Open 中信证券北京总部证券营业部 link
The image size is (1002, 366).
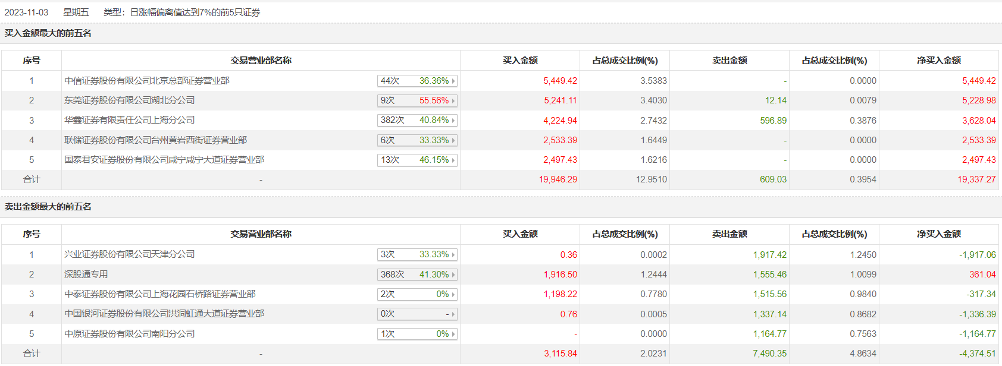click(x=147, y=81)
